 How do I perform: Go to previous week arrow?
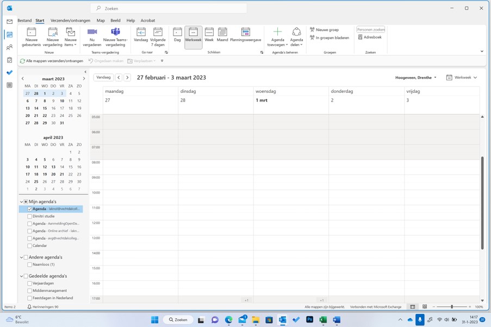(x=119, y=77)
